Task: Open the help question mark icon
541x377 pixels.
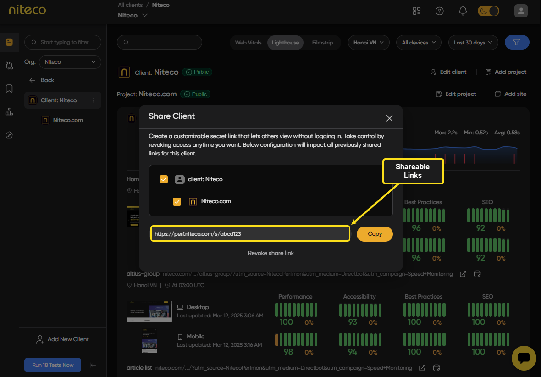Action: click(439, 11)
